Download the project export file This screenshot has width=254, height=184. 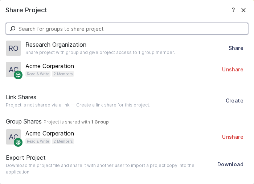tap(230, 164)
